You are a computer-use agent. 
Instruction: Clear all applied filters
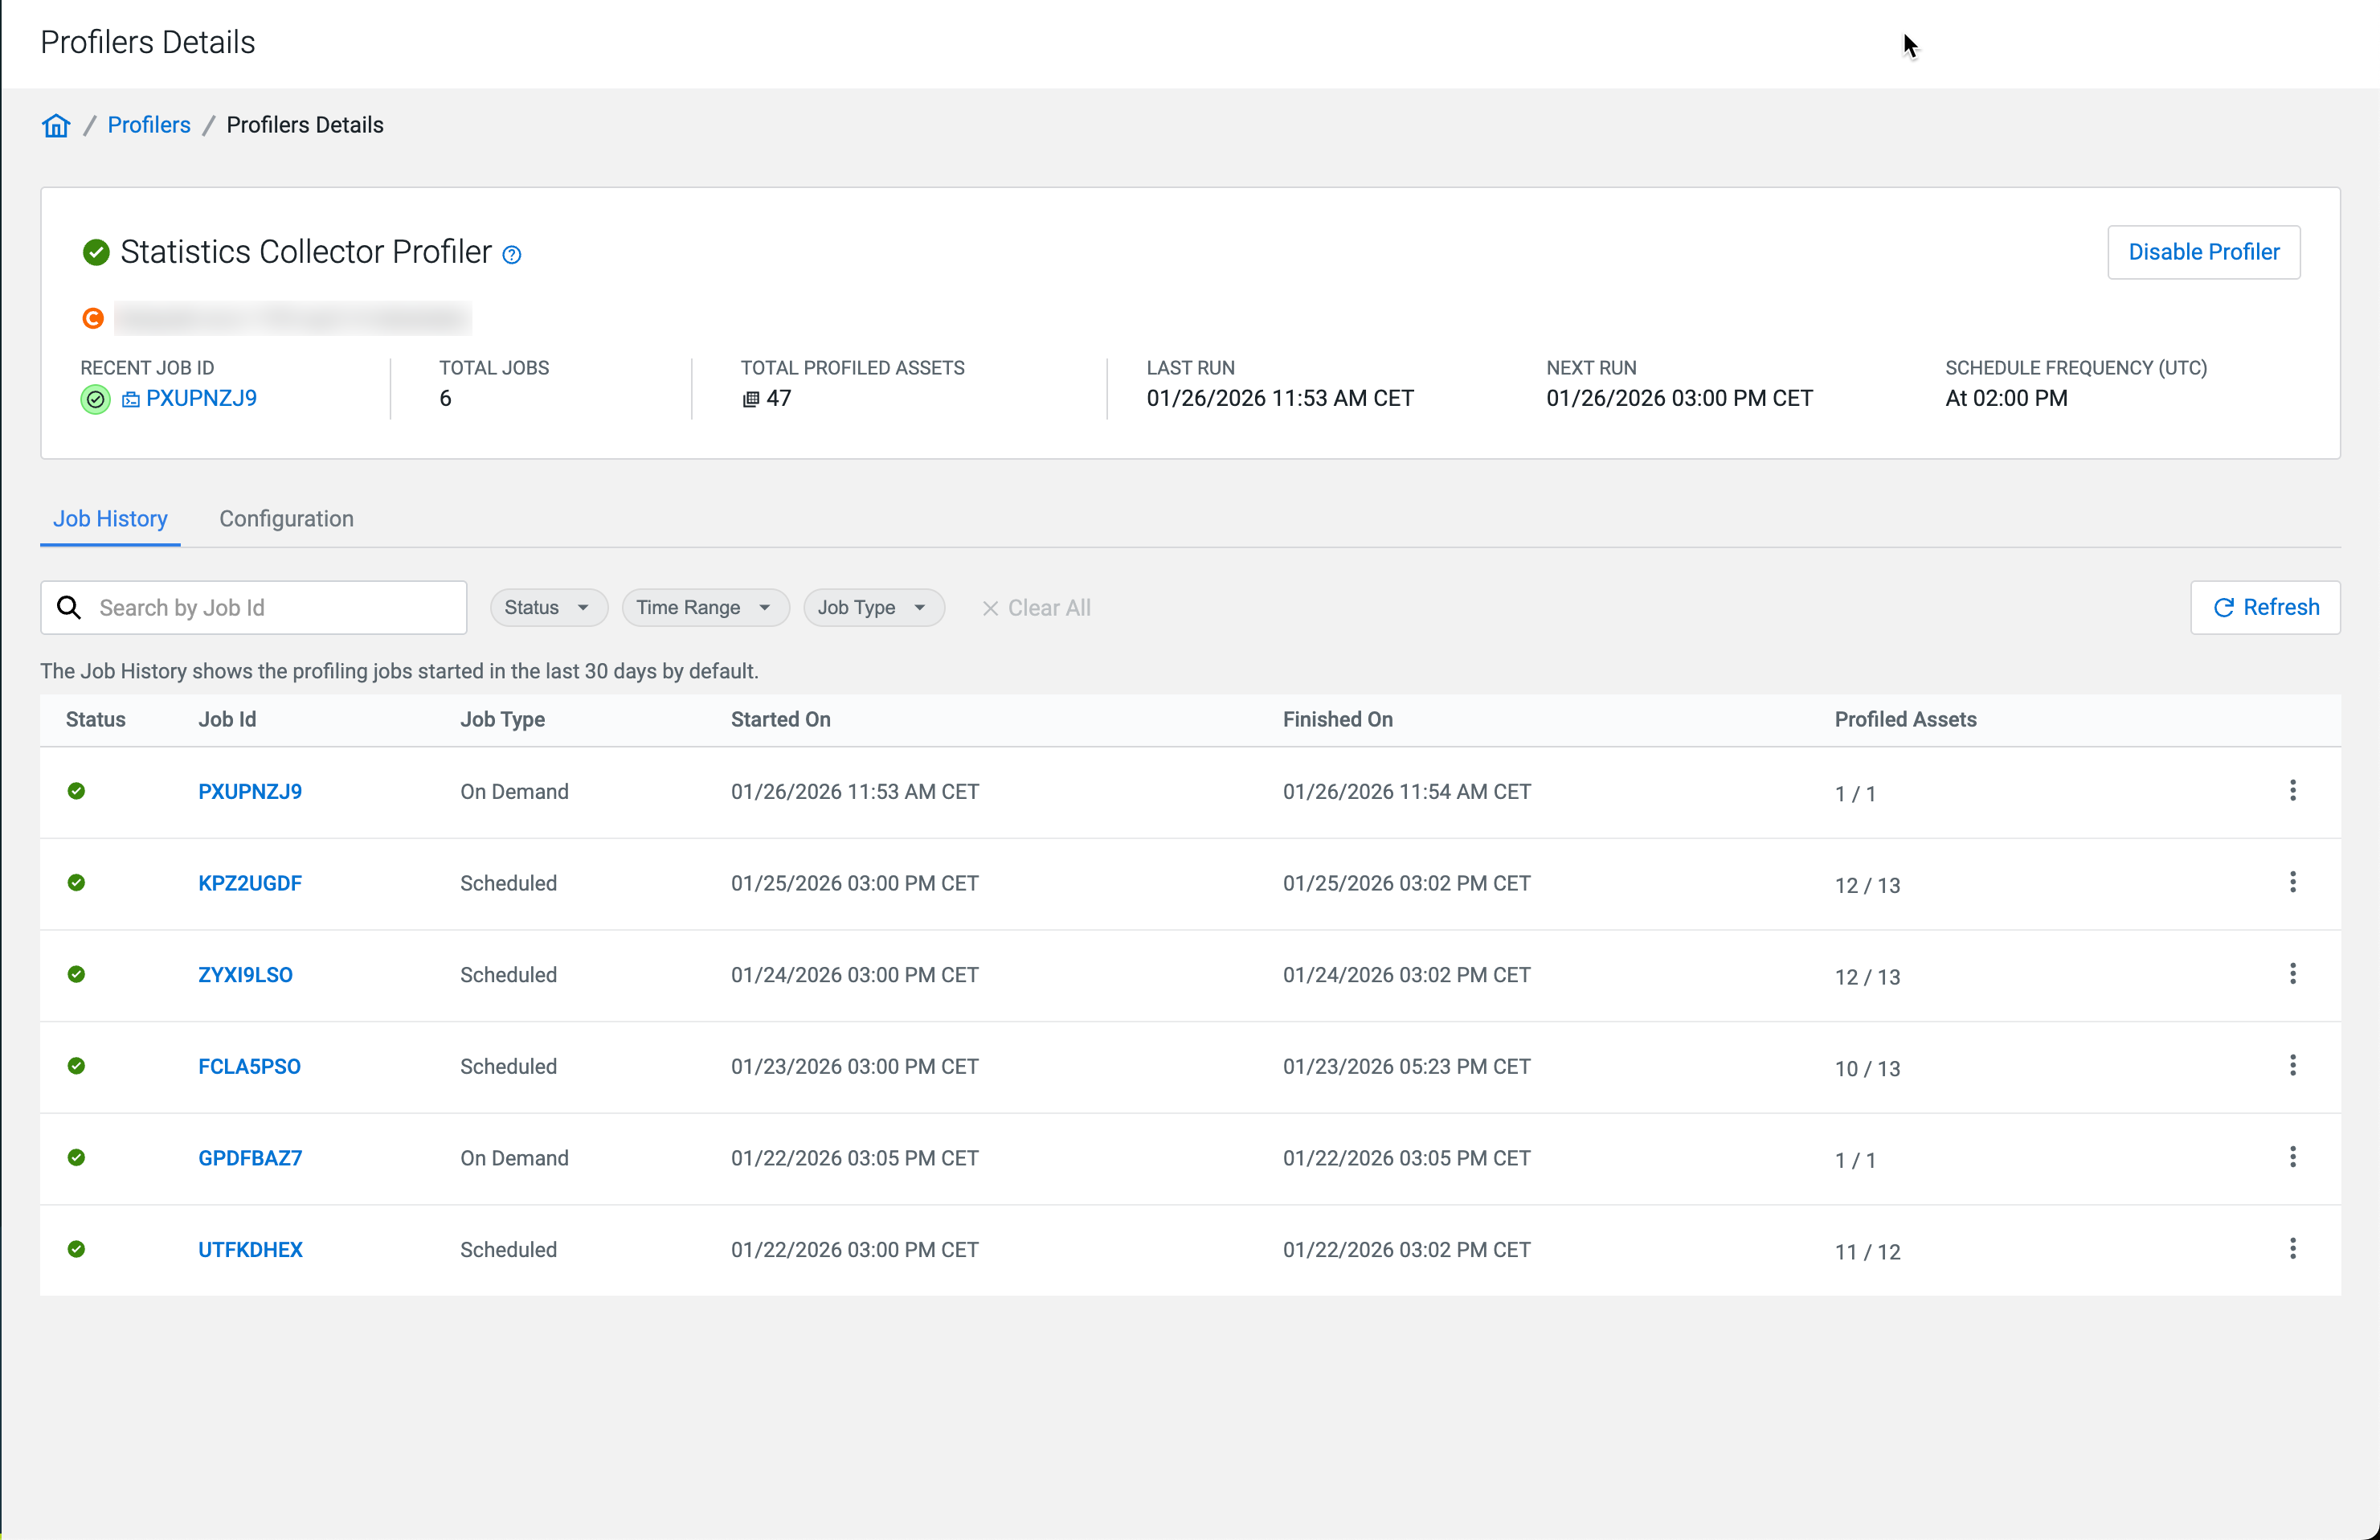point(1036,608)
